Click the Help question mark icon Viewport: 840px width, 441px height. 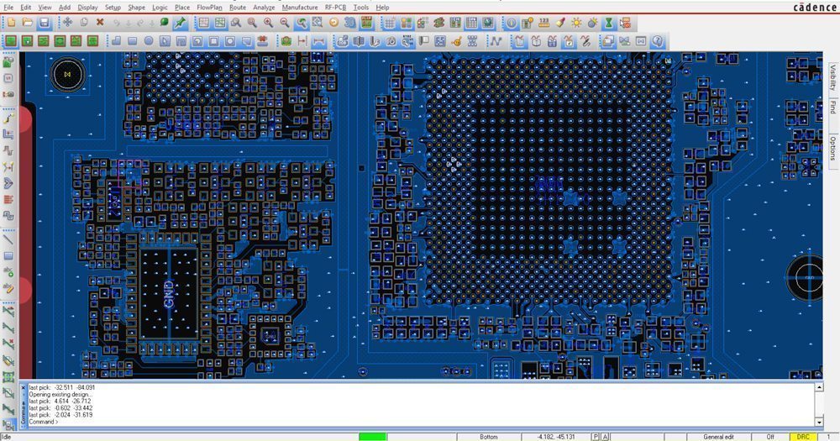[x=658, y=40]
